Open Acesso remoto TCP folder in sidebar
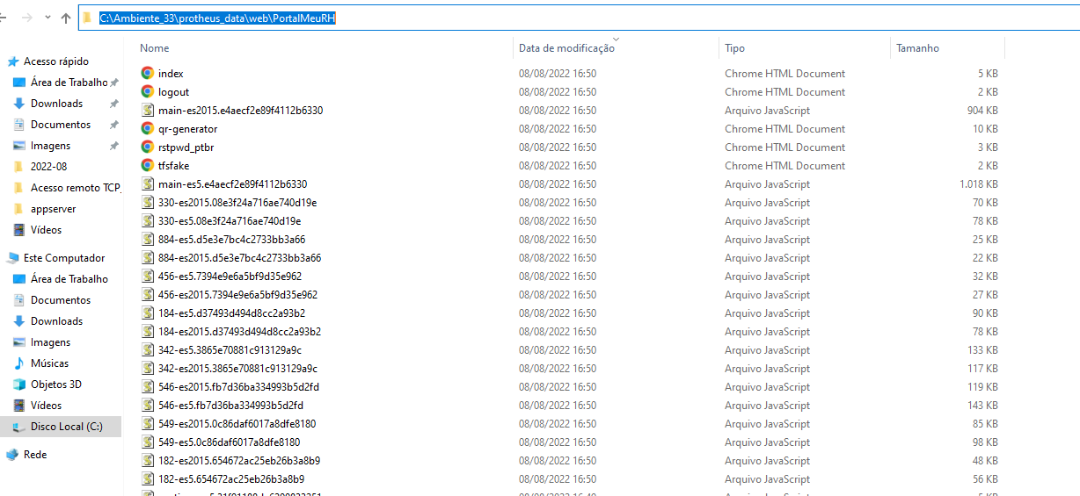This screenshot has width=1080, height=496. [76, 188]
